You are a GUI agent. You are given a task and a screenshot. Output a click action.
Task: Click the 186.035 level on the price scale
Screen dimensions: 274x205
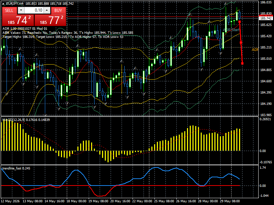click(266, 2)
